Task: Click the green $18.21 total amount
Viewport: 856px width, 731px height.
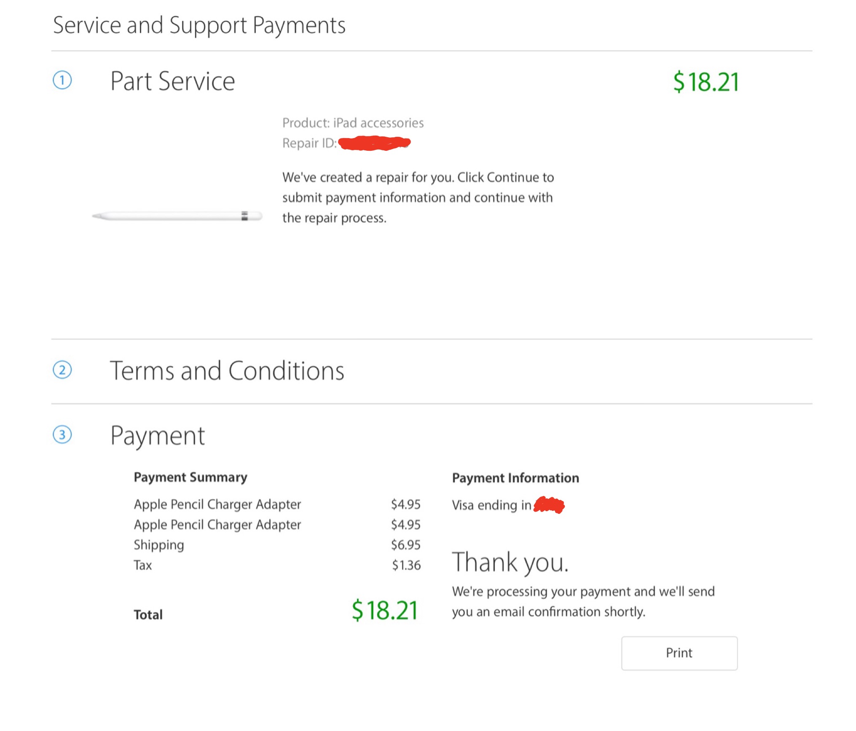Action: pyautogui.click(x=384, y=610)
